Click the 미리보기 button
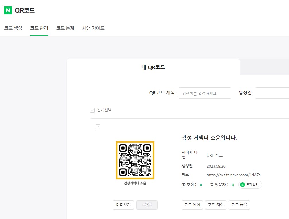 pyautogui.click(x=123, y=205)
